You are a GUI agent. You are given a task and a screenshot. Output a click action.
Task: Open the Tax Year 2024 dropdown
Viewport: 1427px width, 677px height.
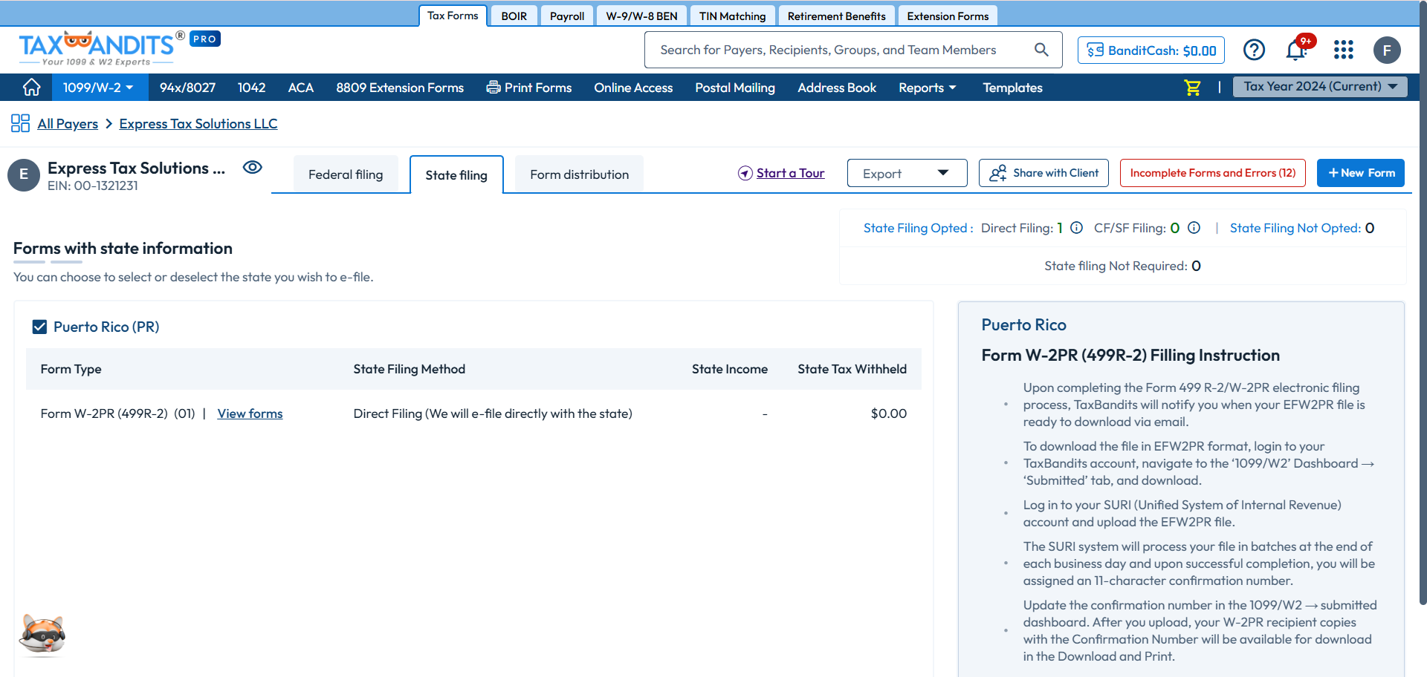point(1320,86)
